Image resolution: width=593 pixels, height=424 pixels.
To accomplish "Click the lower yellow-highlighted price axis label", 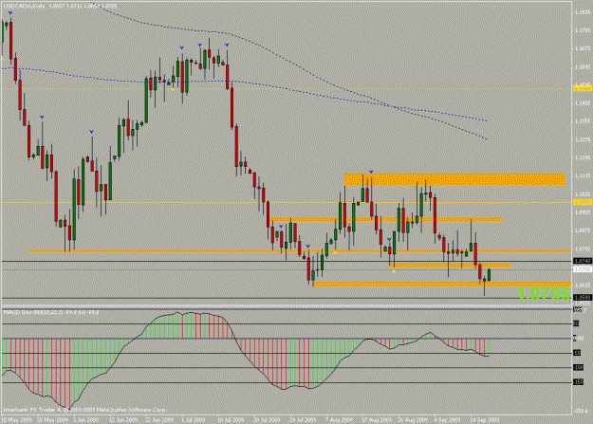I will point(583,202).
